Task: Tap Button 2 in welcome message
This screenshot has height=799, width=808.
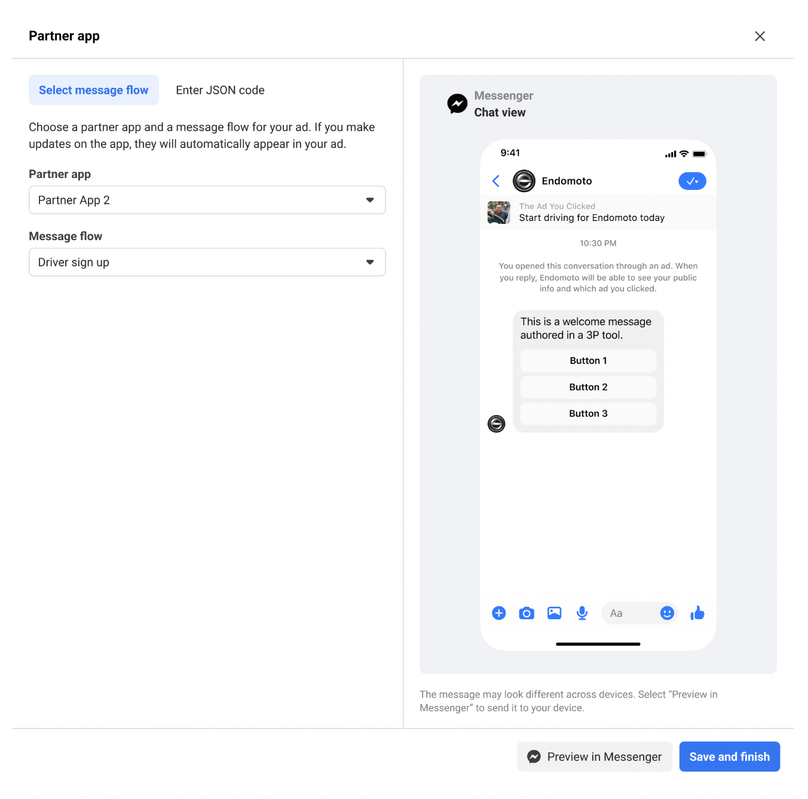Action: (589, 387)
